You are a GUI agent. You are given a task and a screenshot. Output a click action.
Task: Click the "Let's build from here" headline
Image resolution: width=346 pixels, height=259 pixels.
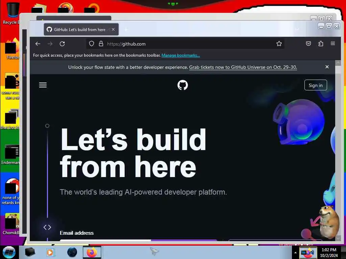click(133, 153)
